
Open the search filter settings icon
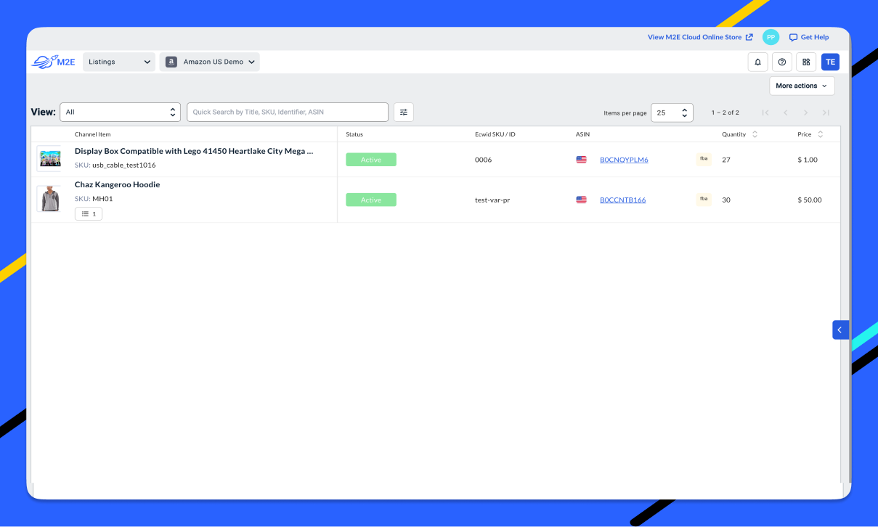(404, 112)
